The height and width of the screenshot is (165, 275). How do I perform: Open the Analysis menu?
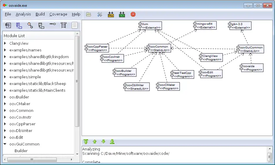pos(23,14)
